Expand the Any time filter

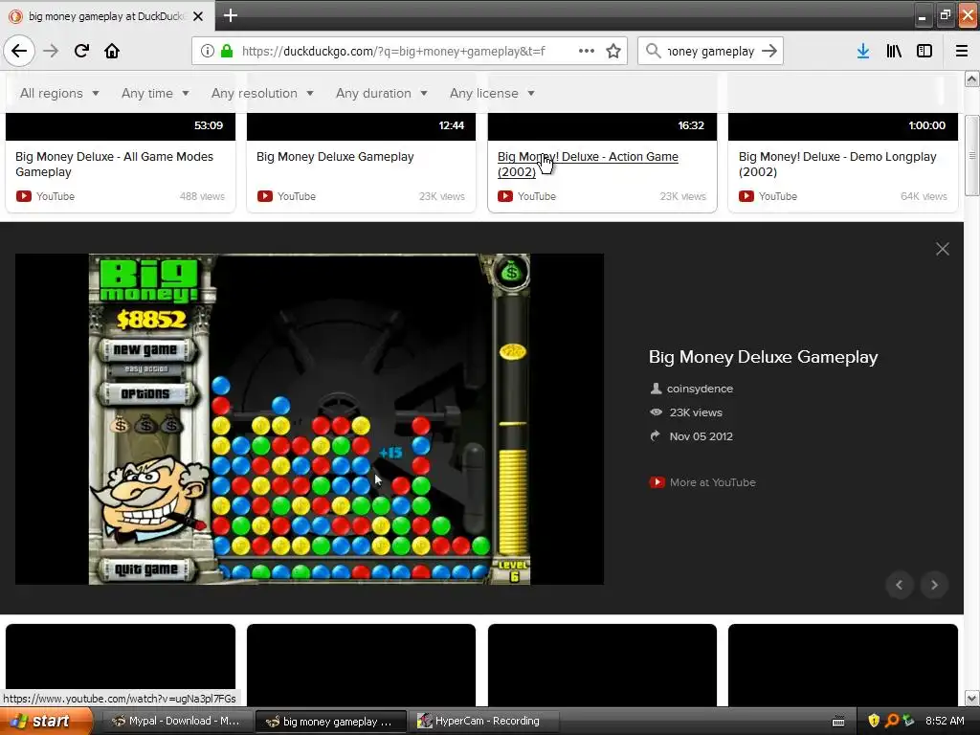tap(155, 93)
